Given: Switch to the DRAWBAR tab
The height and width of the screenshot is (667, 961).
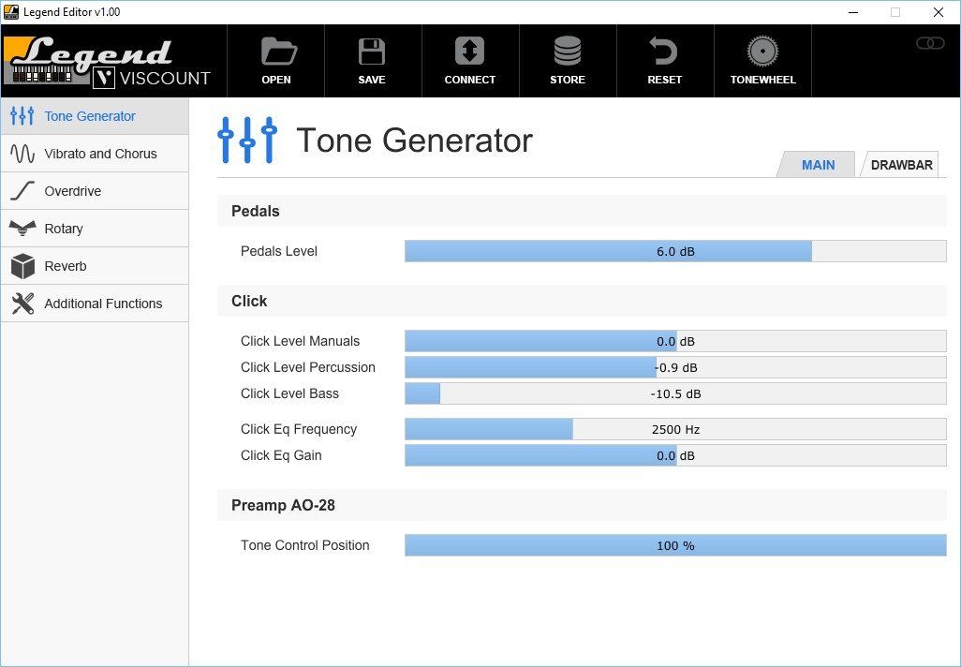Looking at the screenshot, I should click(x=901, y=165).
